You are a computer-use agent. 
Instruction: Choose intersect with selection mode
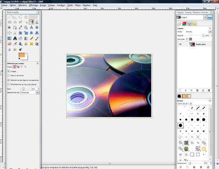pos(25,67)
